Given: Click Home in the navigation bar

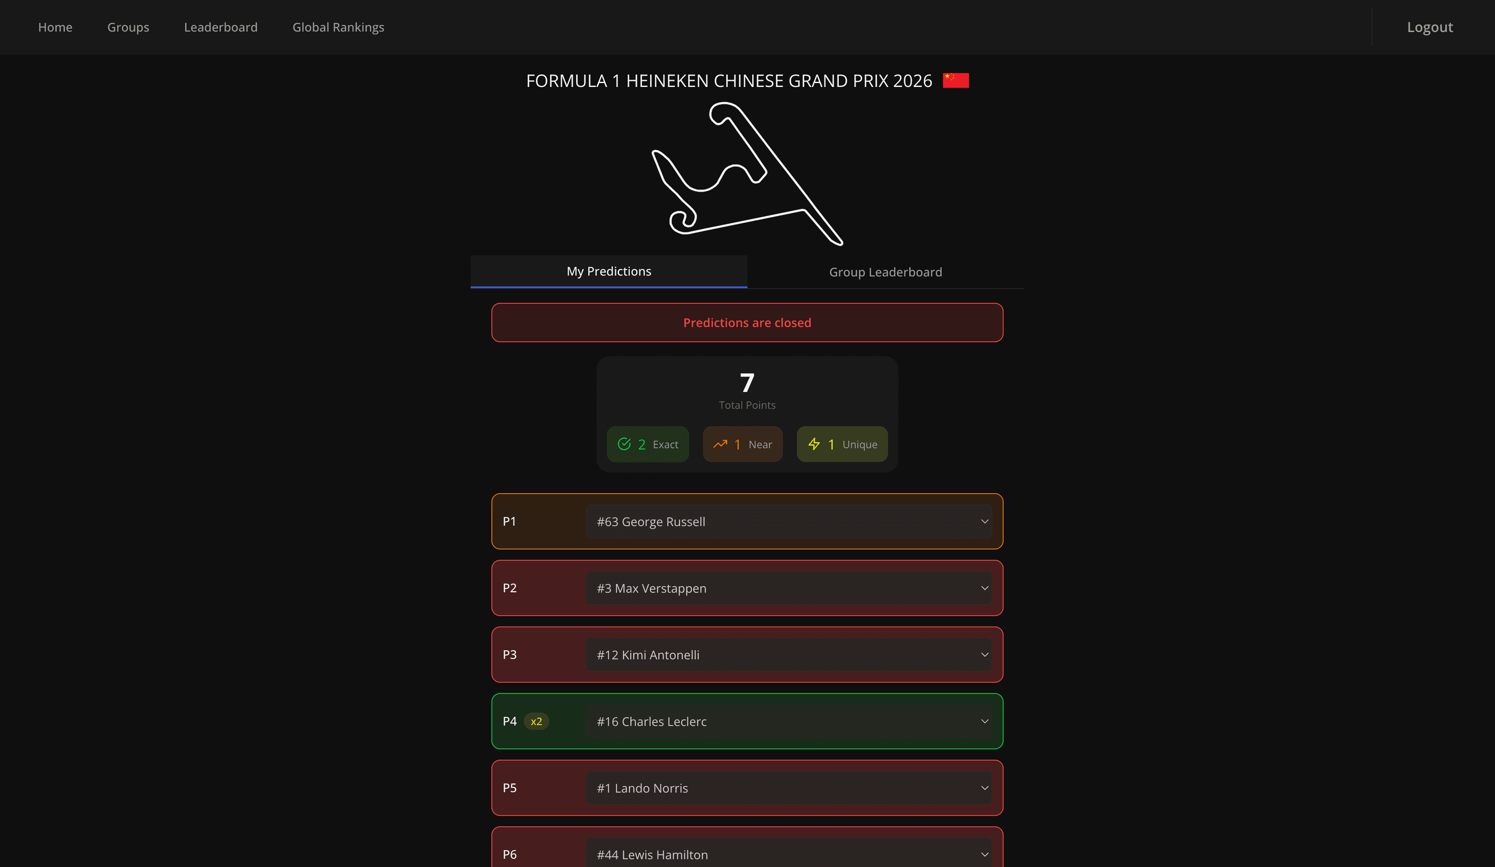Looking at the screenshot, I should 55,27.
